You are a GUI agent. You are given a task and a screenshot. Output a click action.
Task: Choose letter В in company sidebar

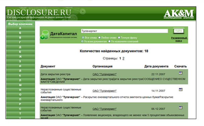coord(20,37)
